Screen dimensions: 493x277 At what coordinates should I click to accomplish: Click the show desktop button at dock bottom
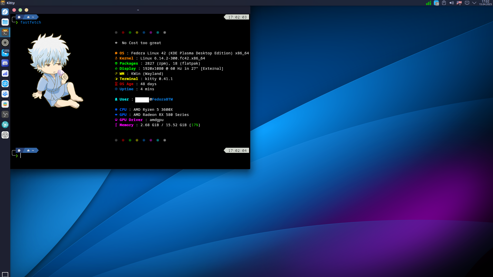click(5, 274)
